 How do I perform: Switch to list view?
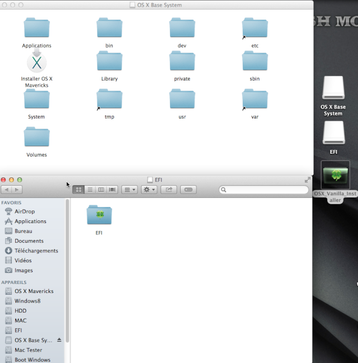[x=90, y=190]
